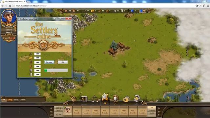Image resolution: width=210 pixels, height=118 pixels.
Task: Open the trade office scales icon
Action: click(x=94, y=98)
